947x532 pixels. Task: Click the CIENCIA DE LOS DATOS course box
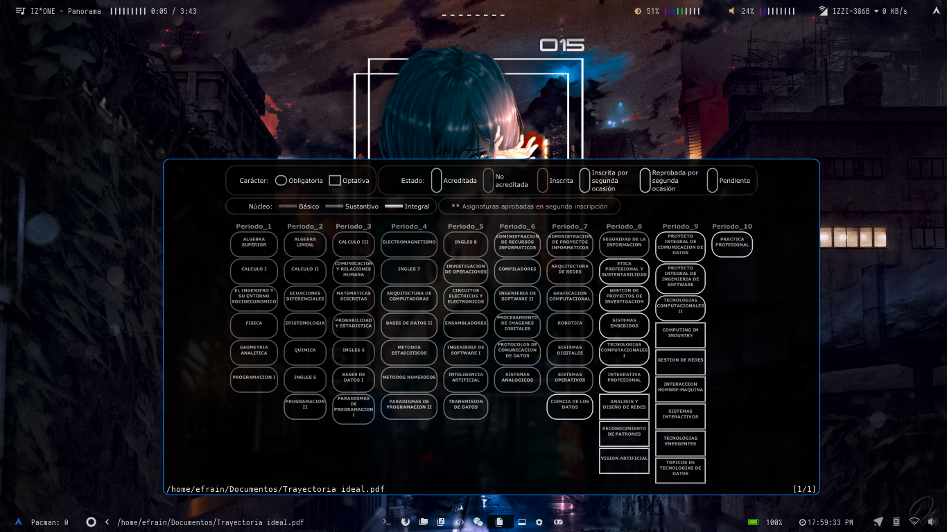(x=570, y=407)
